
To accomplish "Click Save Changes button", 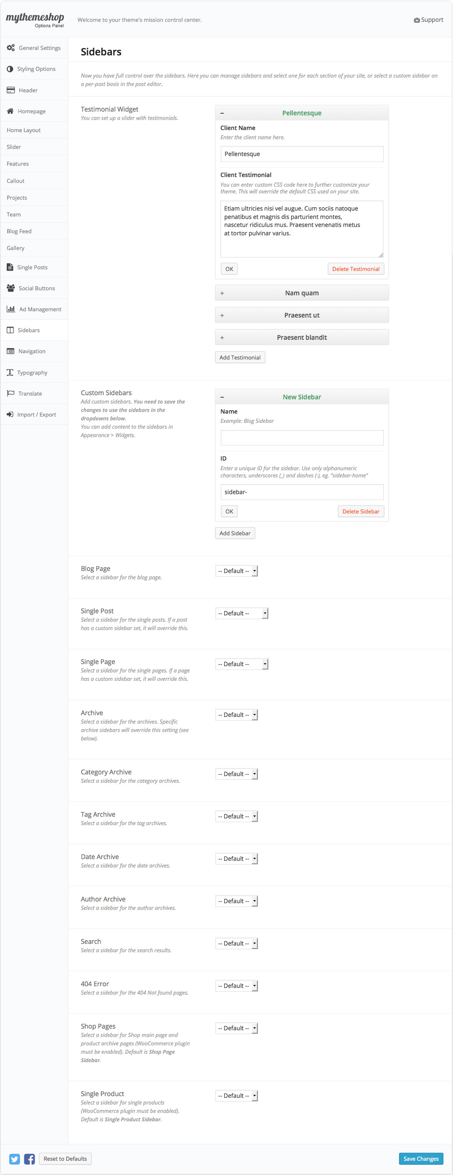I will 421,1159.
